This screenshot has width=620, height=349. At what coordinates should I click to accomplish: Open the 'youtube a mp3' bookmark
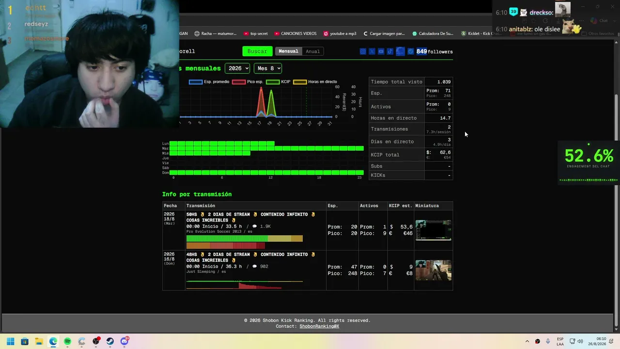pos(340,33)
